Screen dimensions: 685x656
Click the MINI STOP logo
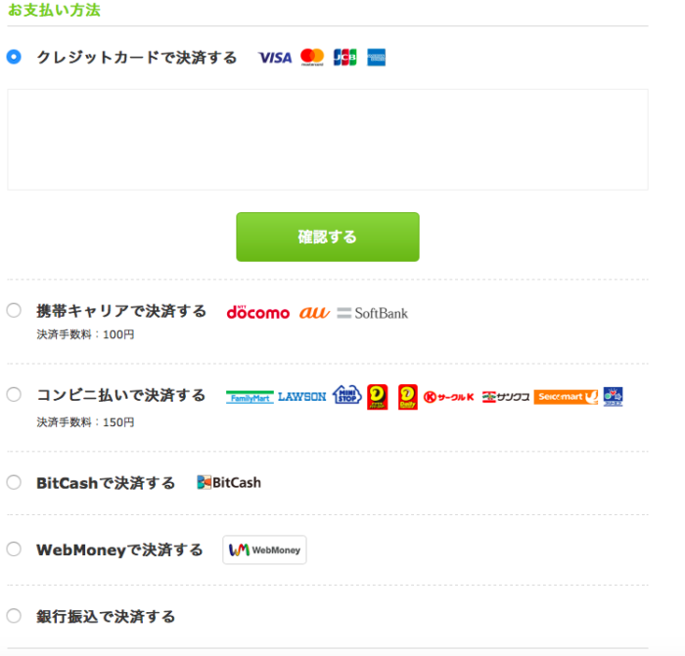(346, 395)
